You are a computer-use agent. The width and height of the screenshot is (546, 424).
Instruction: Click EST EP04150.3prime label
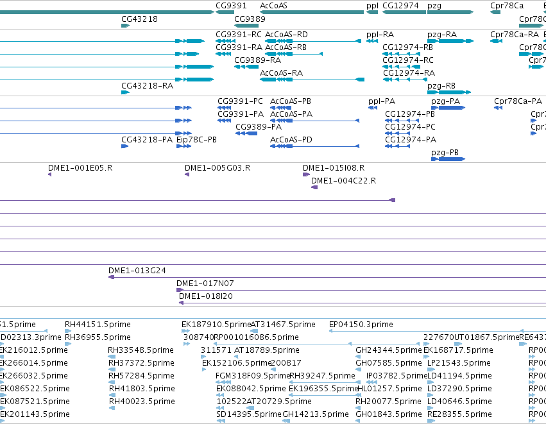tap(361, 325)
